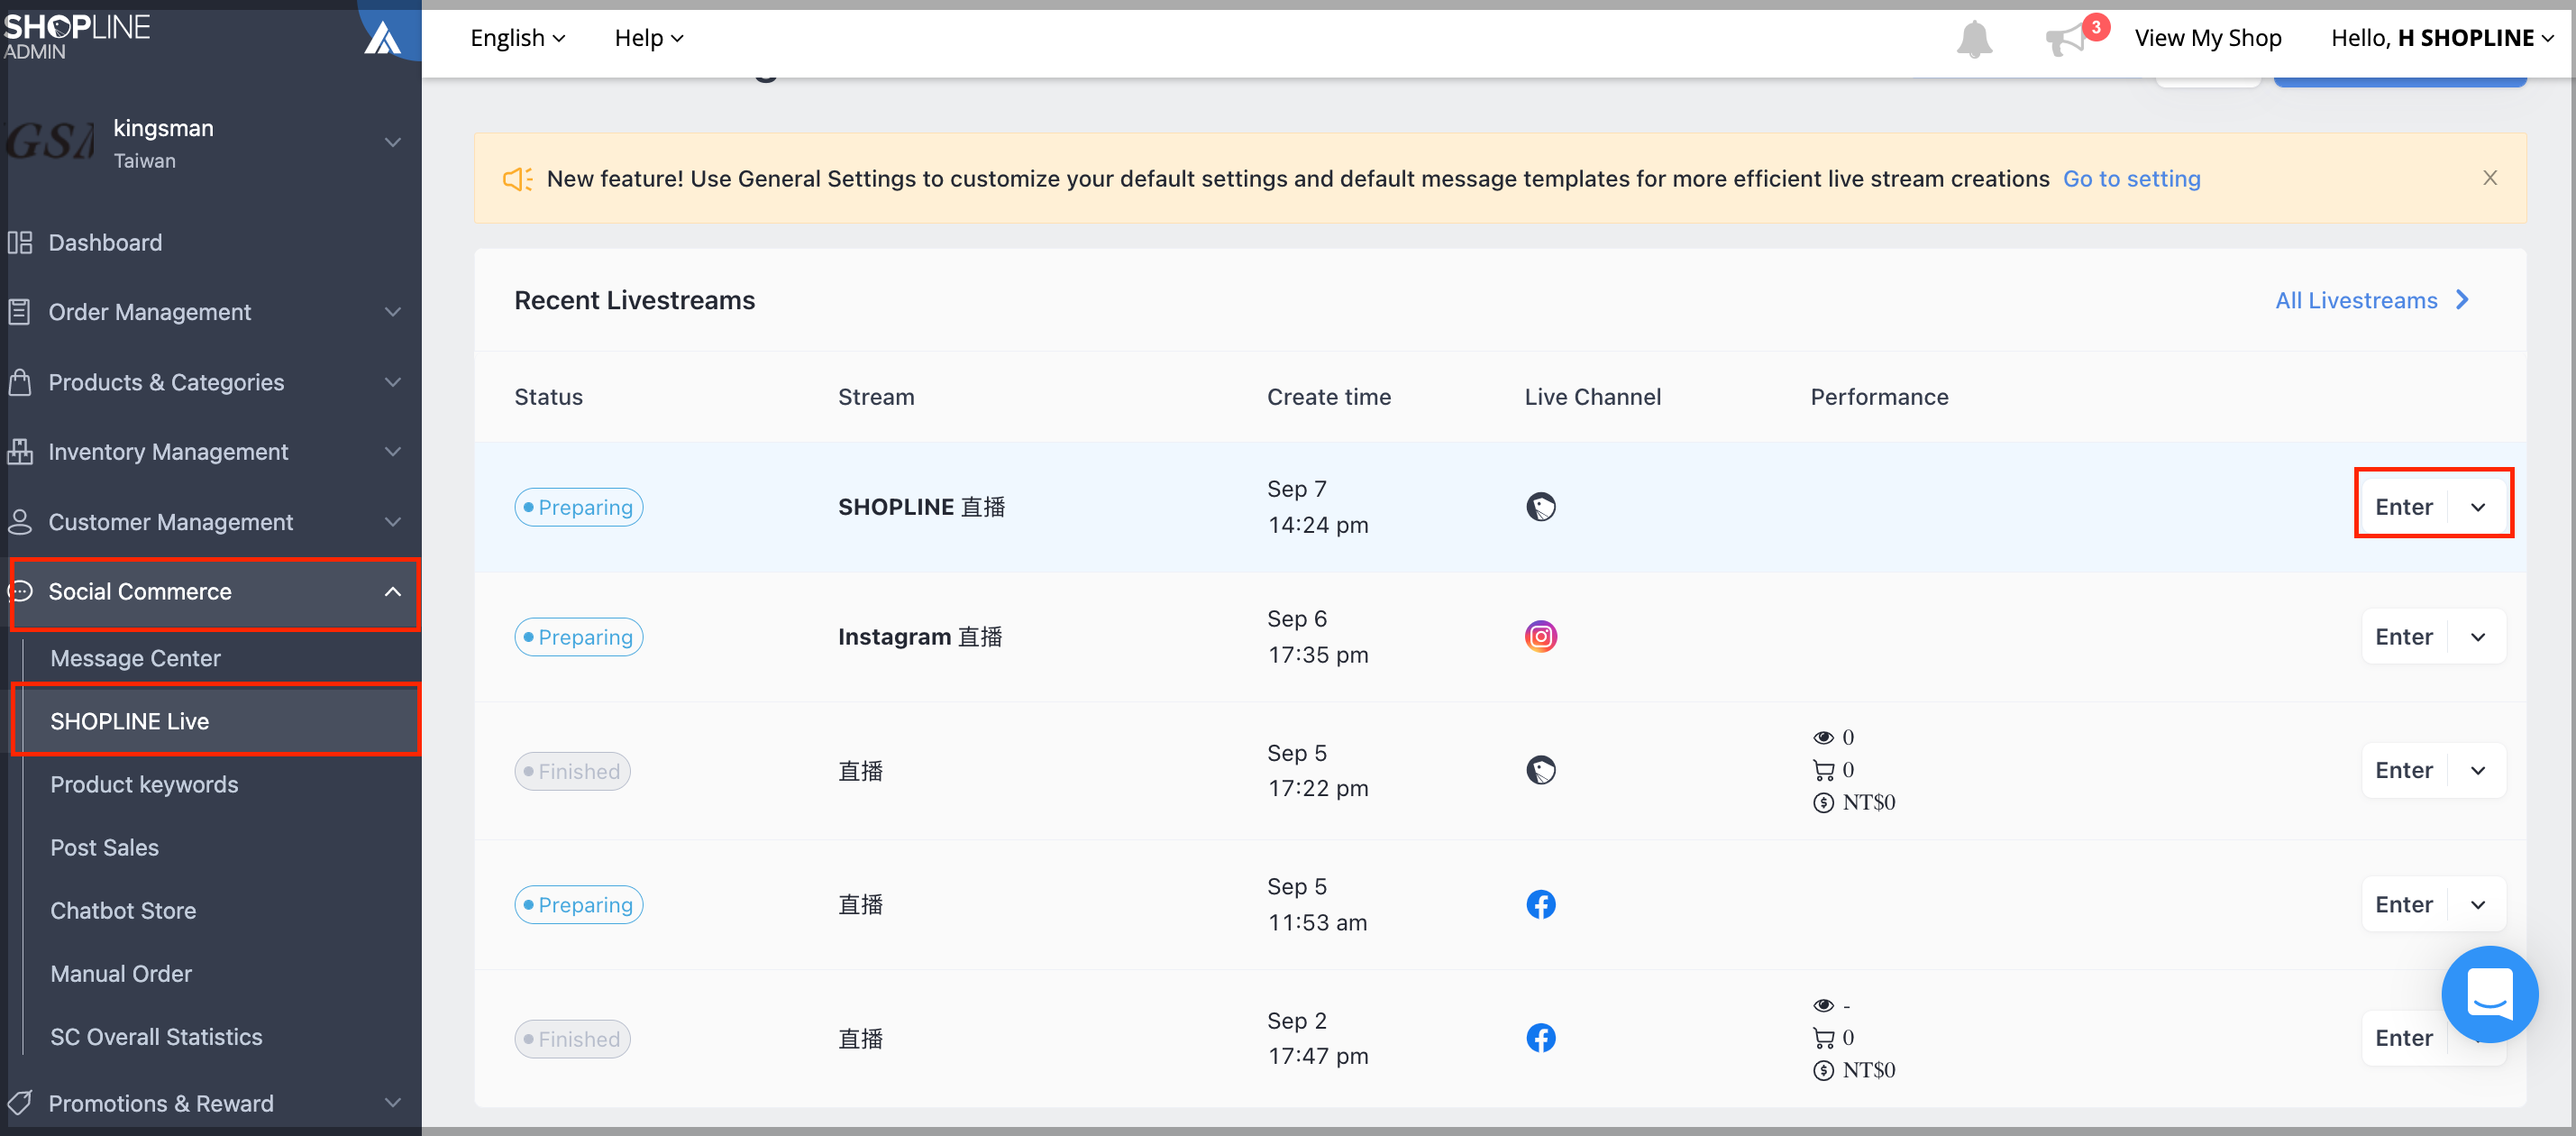
Task: Click the Order Management clipboard icon
Action: click(20, 312)
